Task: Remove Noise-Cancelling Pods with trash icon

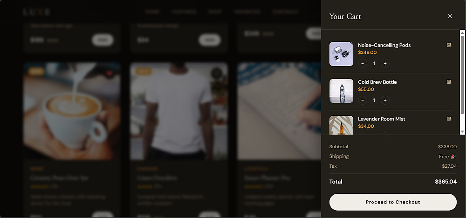Action: 449,45
